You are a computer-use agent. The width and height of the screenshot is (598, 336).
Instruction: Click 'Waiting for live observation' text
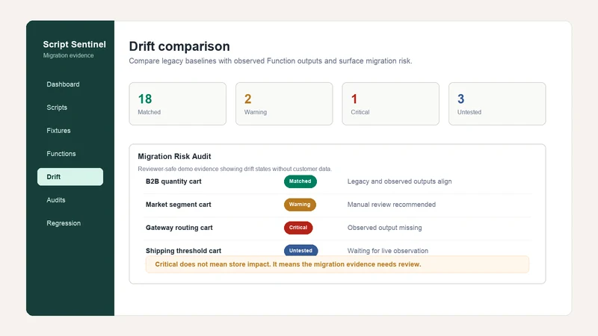click(x=387, y=251)
